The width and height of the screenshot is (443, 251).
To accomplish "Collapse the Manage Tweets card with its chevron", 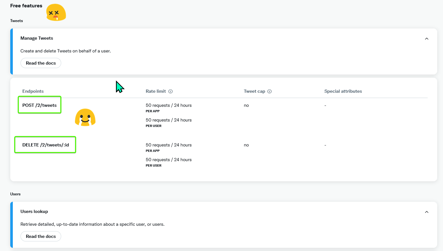I will (x=427, y=38).
